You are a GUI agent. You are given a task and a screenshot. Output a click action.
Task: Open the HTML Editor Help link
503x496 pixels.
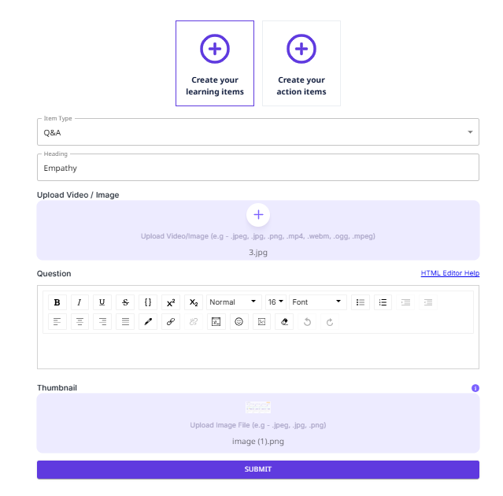tap(449, 273)
